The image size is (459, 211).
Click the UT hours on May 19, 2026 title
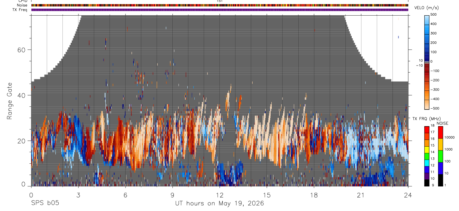[219, 204]
